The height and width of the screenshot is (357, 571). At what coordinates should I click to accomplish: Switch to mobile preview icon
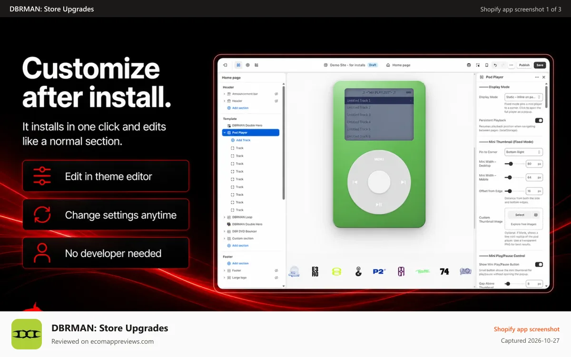[x=486, y=65]
